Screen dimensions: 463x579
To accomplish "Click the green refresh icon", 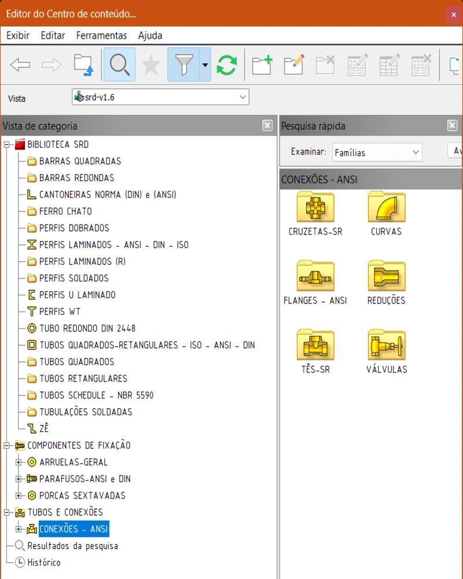I will 226,65.
